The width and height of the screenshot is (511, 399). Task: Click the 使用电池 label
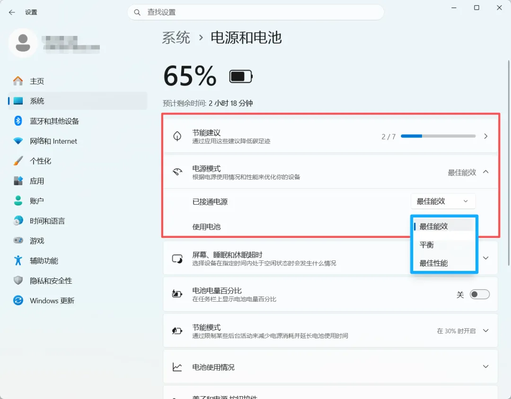(207, 227)
